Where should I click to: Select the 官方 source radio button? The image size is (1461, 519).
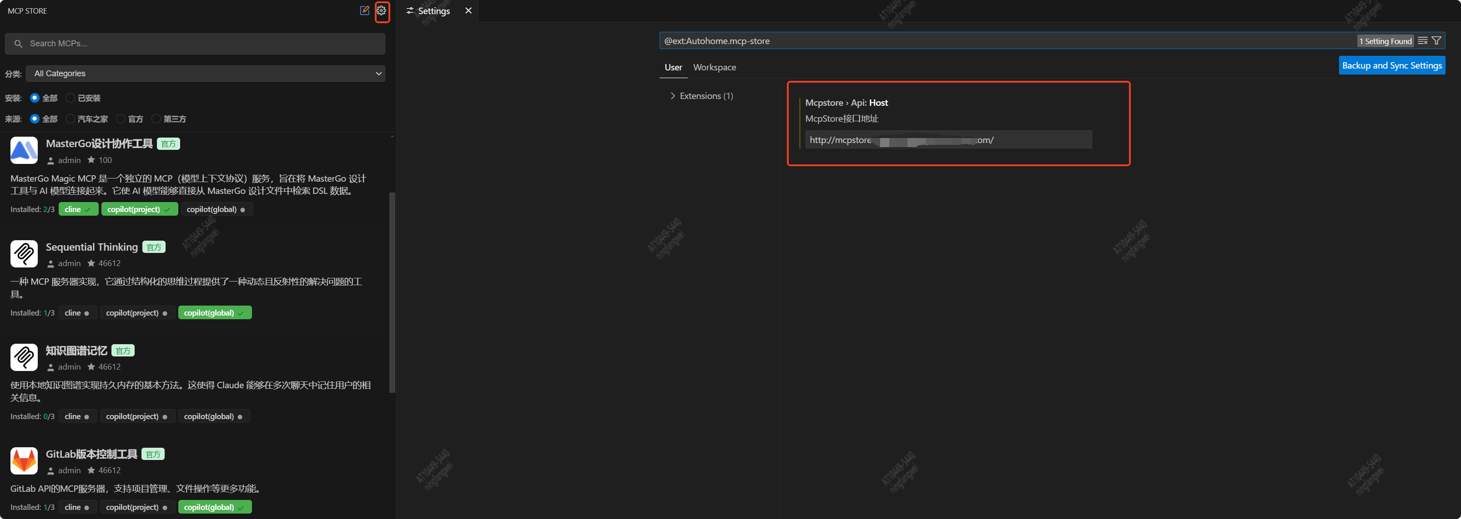[121, 119]
